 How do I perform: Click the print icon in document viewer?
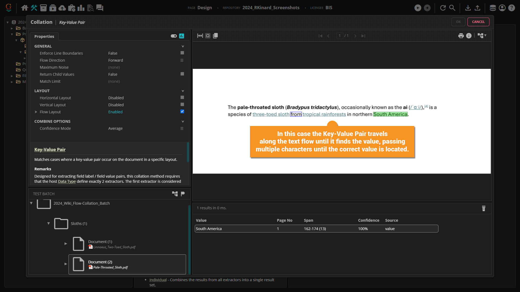click(x=461, y=36)
